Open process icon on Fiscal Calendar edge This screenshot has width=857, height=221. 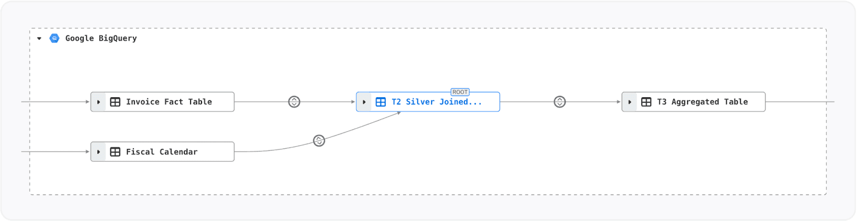tap(319, 141)
